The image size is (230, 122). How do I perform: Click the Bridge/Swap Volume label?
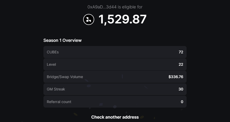pos(65,77)
